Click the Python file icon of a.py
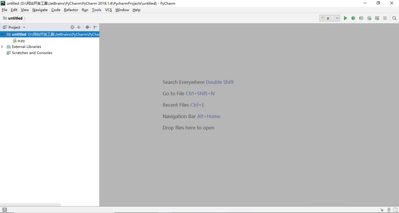The width and height of the screenshot is (399, 213). tap(15, 40)
